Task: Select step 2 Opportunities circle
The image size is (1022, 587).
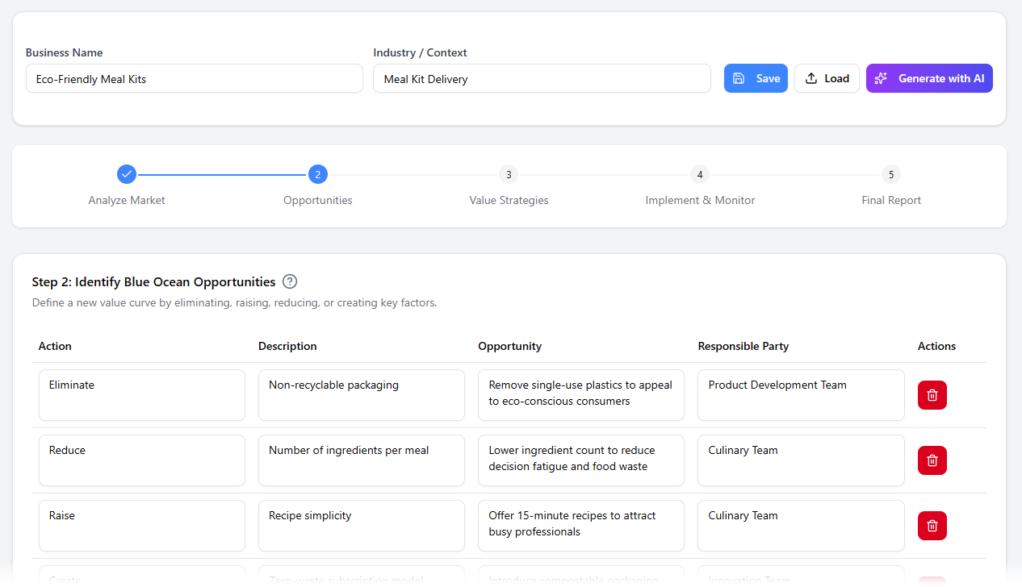Action: click(x=317, y=174)
